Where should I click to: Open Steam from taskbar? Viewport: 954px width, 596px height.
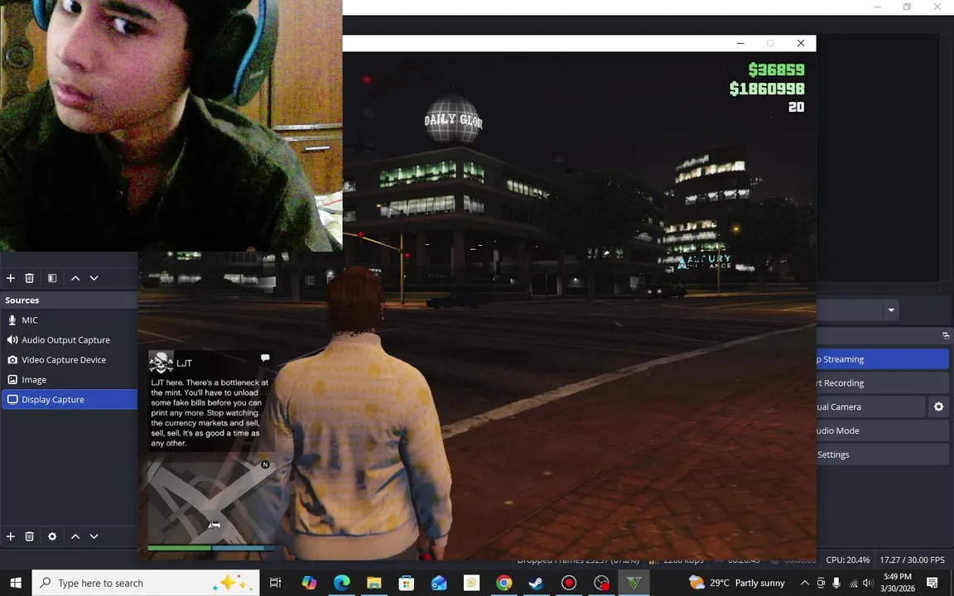click(536, 584)
